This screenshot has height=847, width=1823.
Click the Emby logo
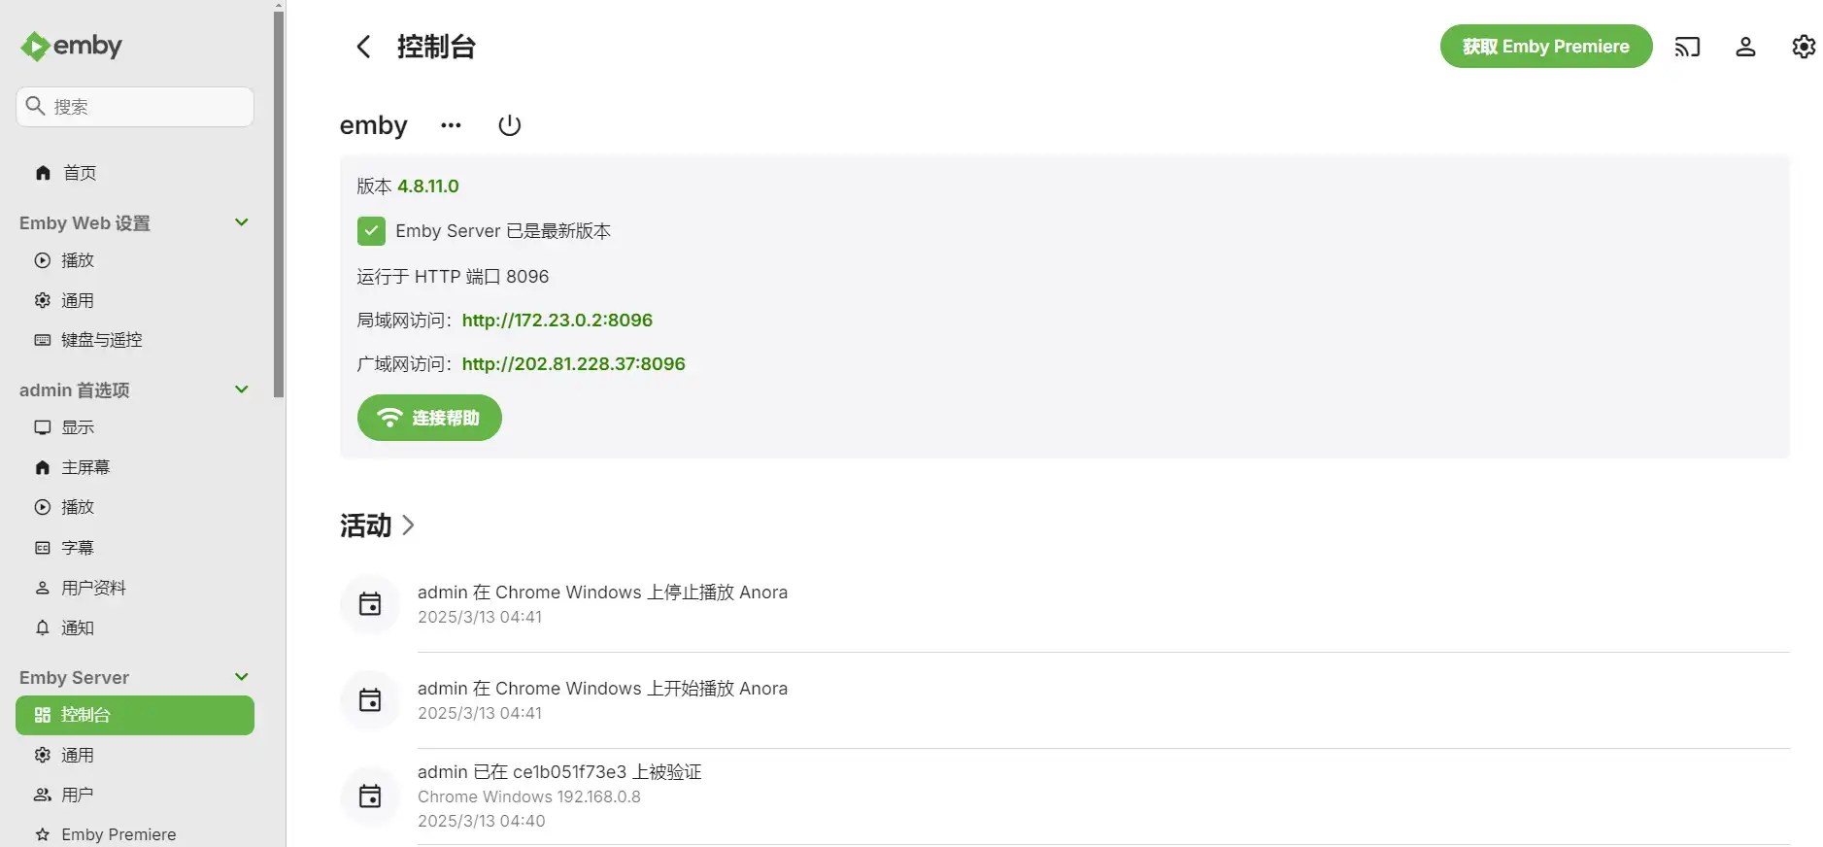click(72, 46)
